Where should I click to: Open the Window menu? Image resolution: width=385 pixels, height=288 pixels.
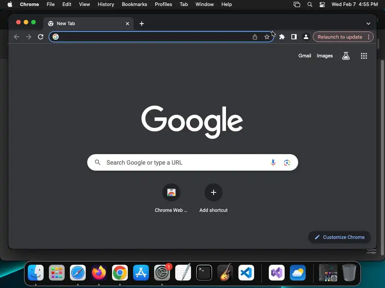[205, 4]
